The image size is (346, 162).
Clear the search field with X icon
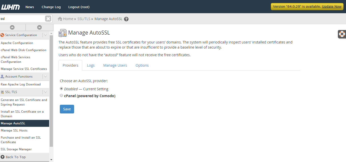coord(48,19)
